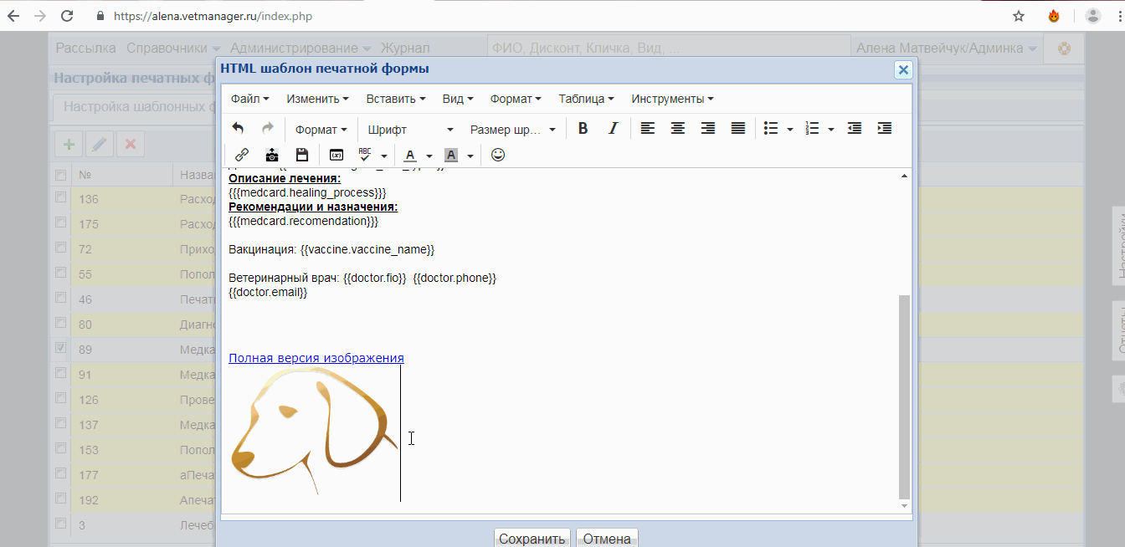Justify the text alignment
The image size is (1125, 547).
[x=738, y=129]
